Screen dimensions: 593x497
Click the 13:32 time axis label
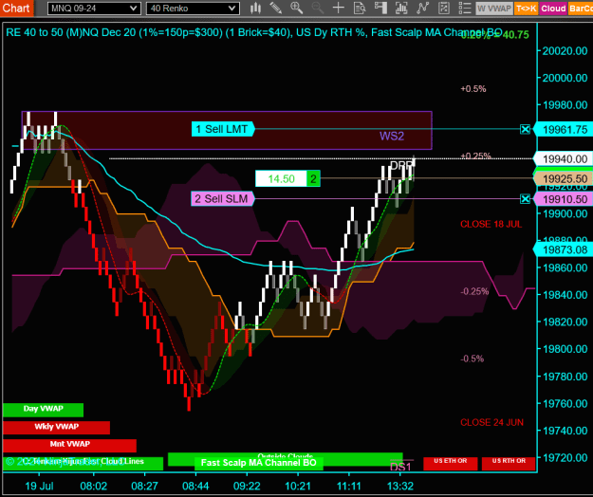coord(399,486)
